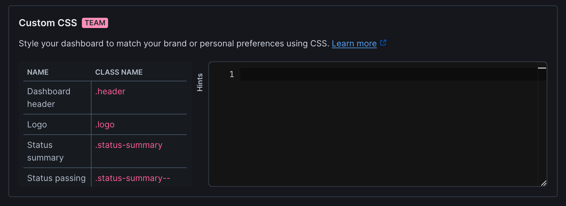Click the pink TEAM badge
The image size is (566, 206).
click(x=95, y=23)
